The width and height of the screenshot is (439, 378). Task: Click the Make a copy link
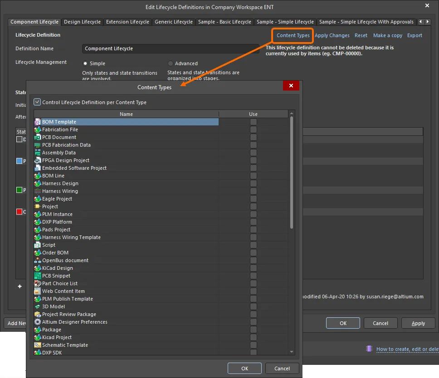pos(387,35)
